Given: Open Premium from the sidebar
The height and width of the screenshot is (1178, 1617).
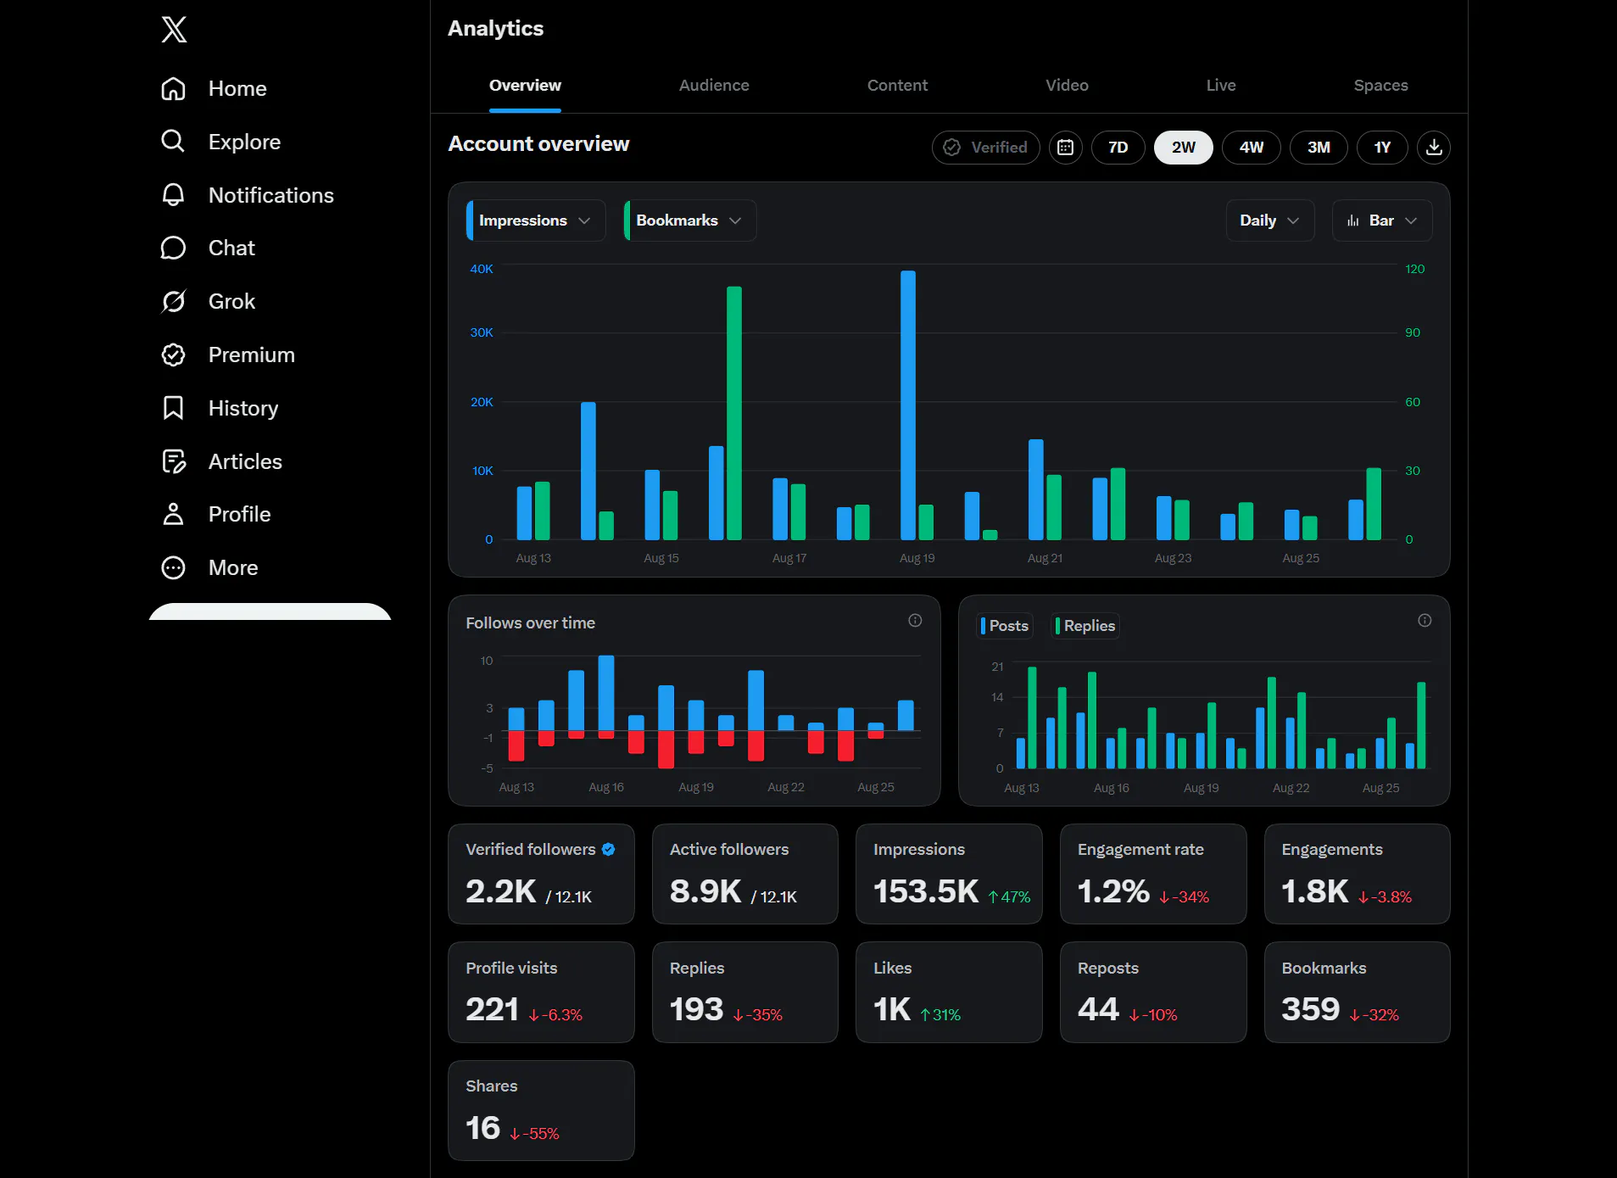Looking at the screenshot, I should tap(252, 355).
